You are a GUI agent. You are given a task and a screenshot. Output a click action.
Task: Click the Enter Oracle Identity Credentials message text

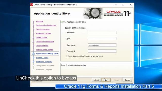coord(74,65)
